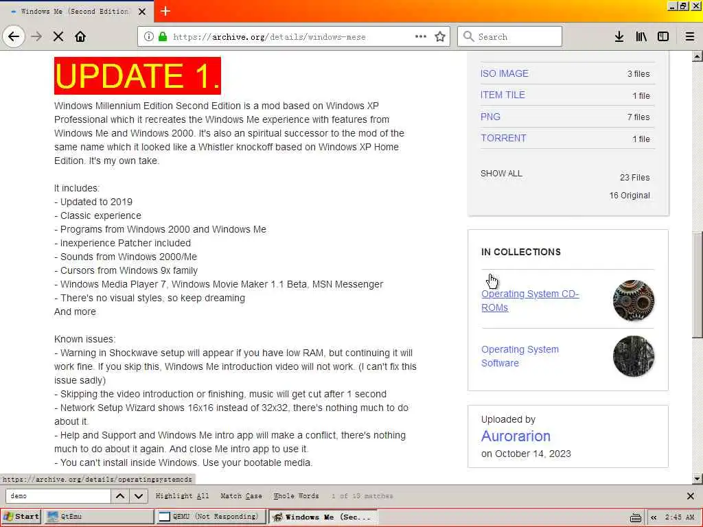
Task: Close the Windows Me tab
Action: [x=142, y=12]
